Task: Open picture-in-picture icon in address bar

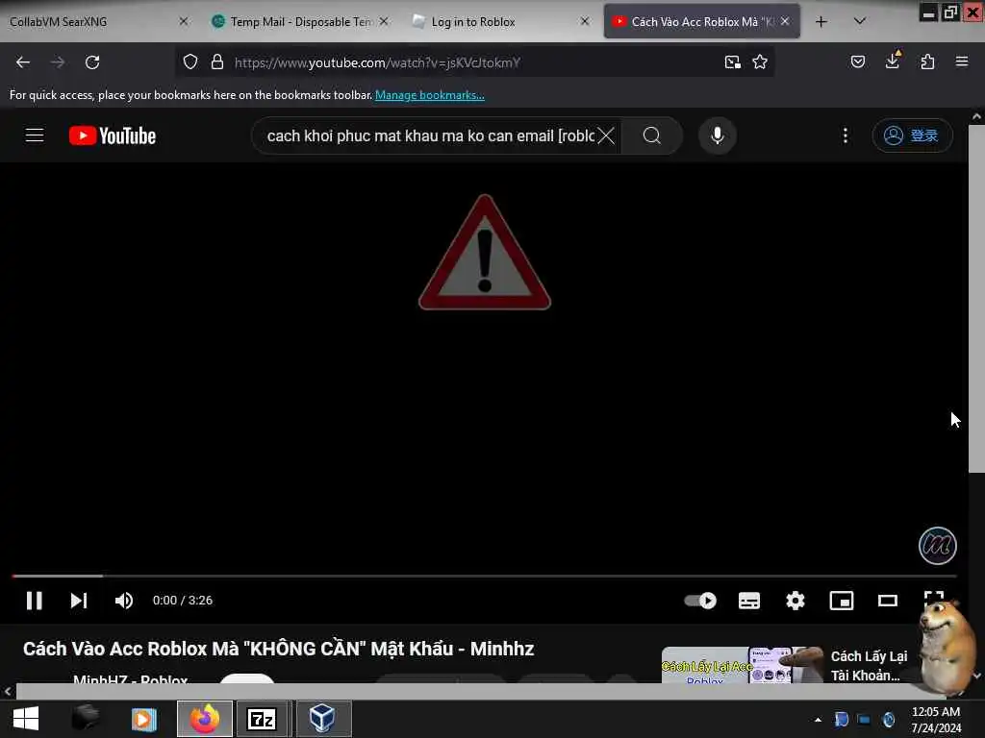Action: [x=732, y=62]
